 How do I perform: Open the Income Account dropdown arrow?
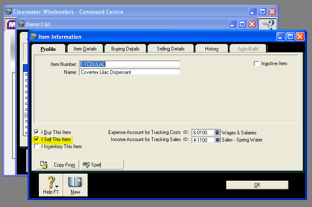point(217,140)
